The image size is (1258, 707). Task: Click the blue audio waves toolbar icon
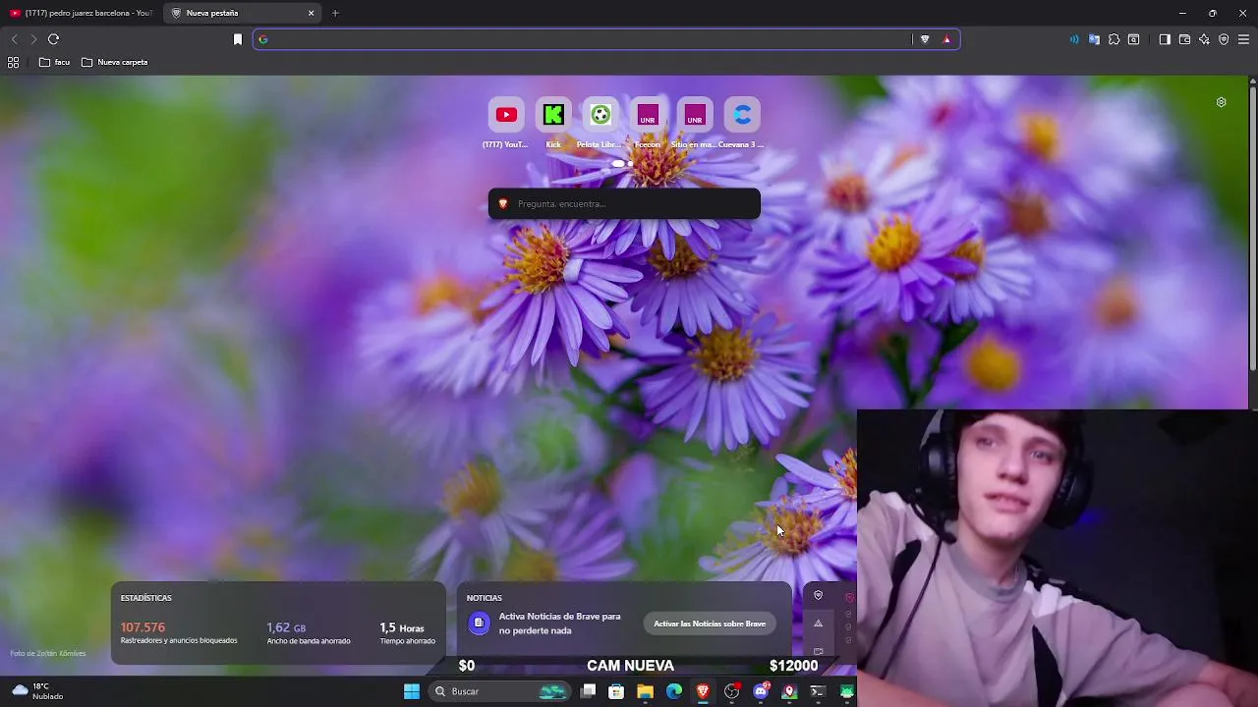1073,39
